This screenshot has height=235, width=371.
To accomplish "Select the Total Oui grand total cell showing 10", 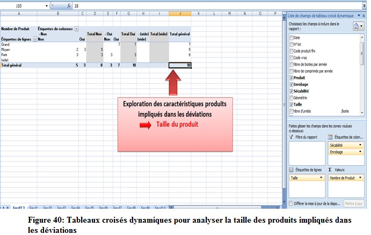I will (129, 65).
